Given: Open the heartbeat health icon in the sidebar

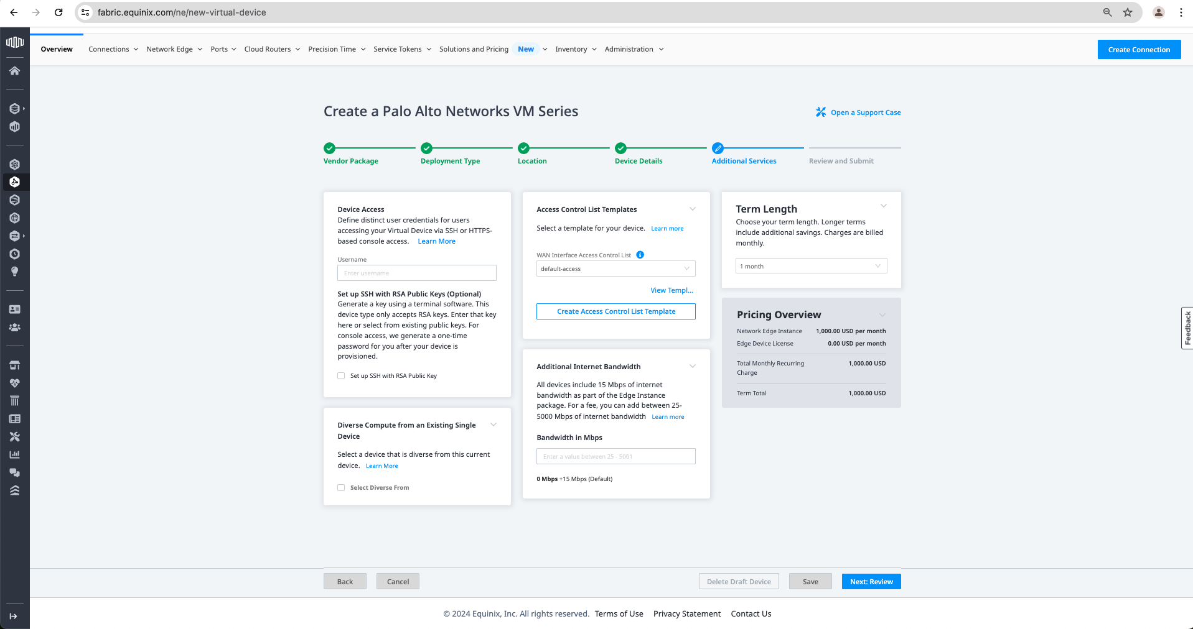Looking at the screenshot, I should 15,383.
